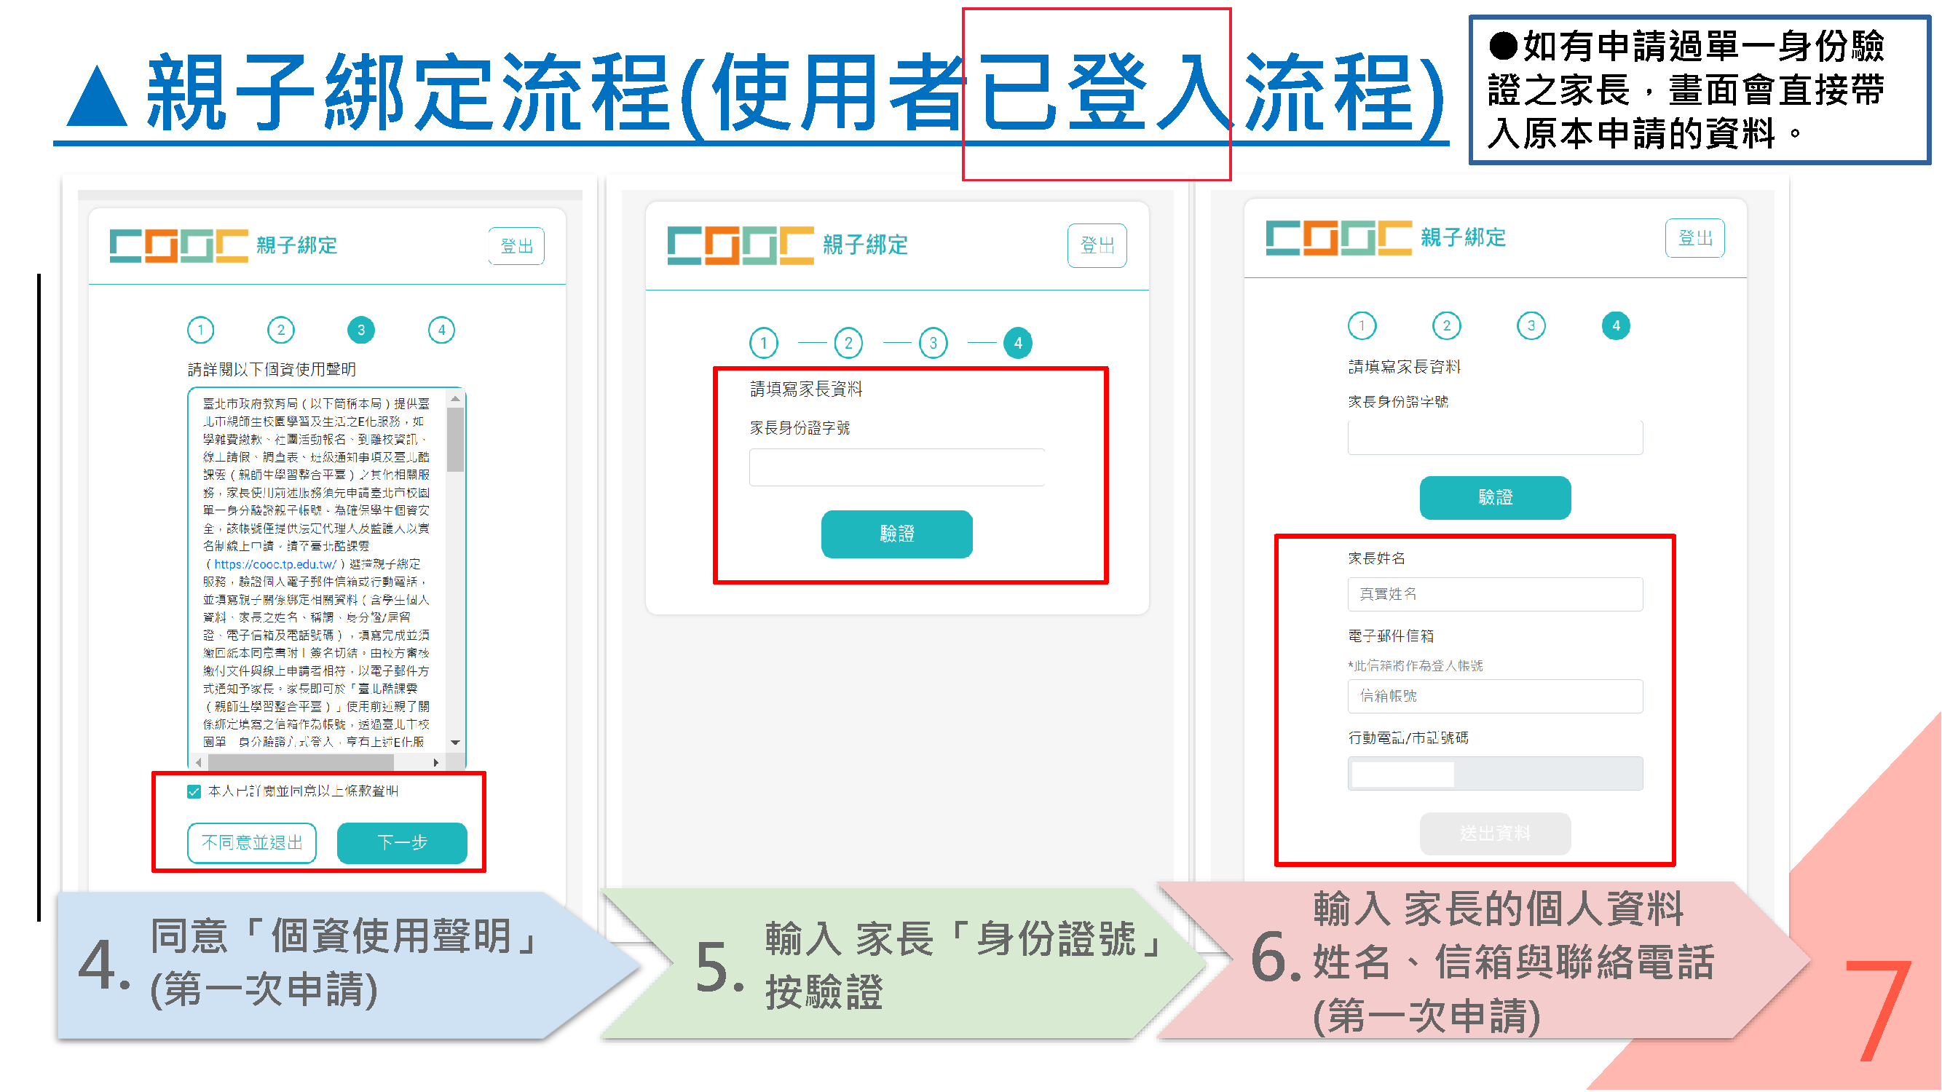Log out with the right panel 登出 button
The image size is (1942, 1092).
pyautogui.click(x=1694, y=238)
